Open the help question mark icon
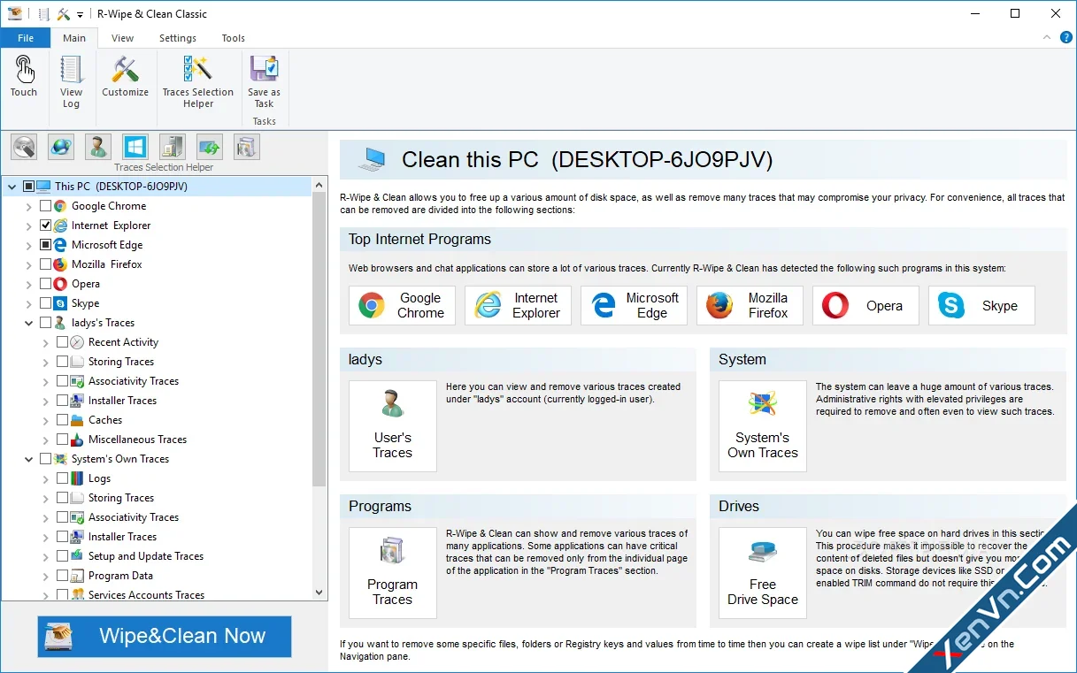 pyautogui.click(x=1065, y=38)
